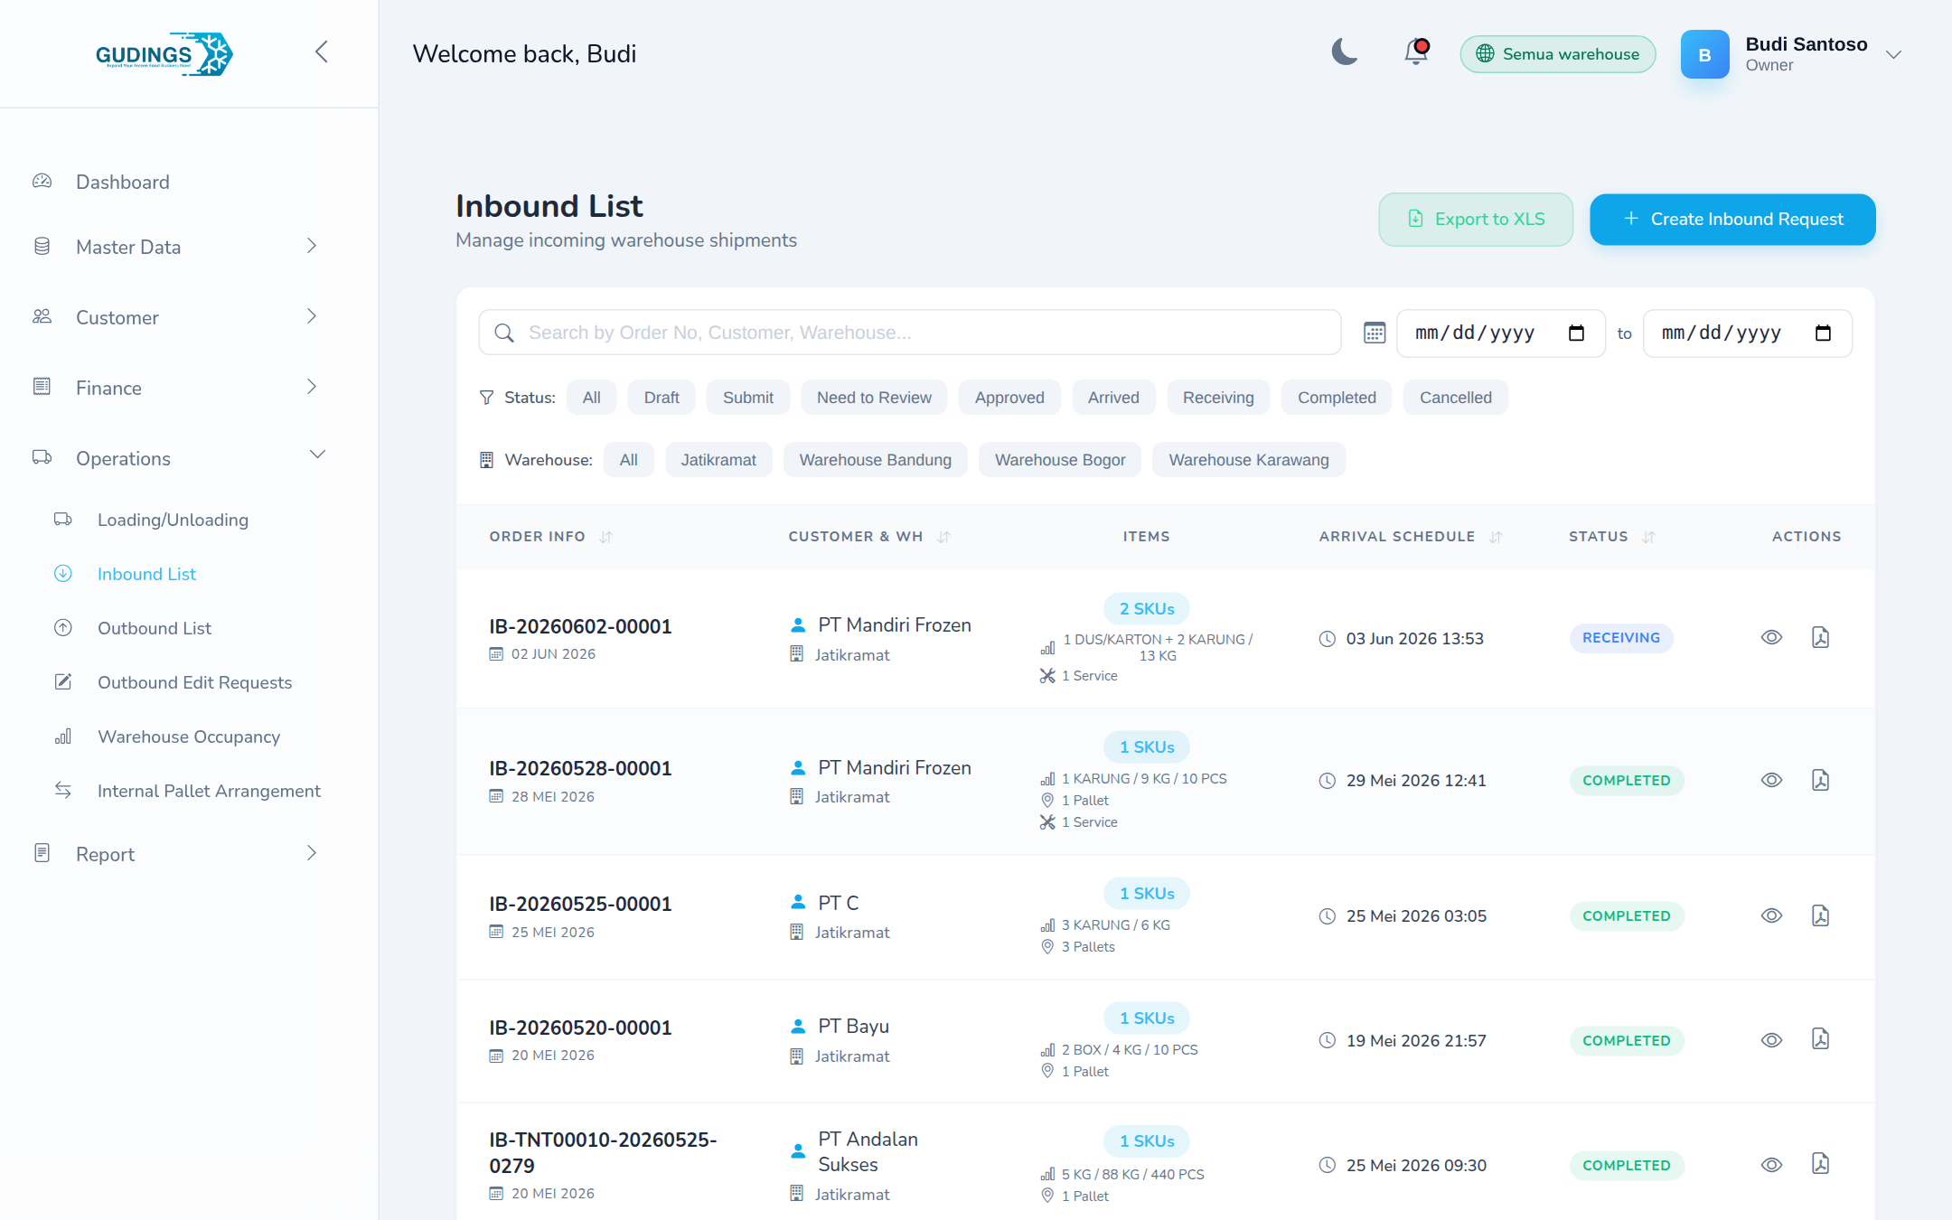Image resolution: width=1952 pixels, height=1220 pixels.
Task: Download PDF for IB-20260520-00001
Action: [1820, 1039]
